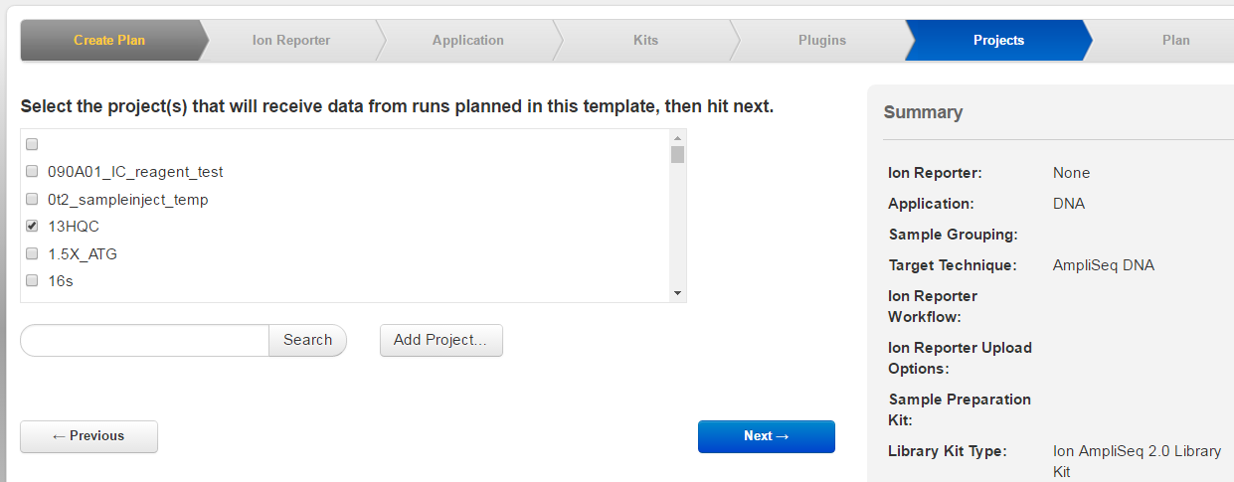Click the Add Project... button
Screen dimensions: 1234x482
click(x=441, y=340)
